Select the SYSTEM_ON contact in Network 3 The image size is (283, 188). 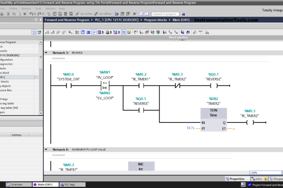69,86
